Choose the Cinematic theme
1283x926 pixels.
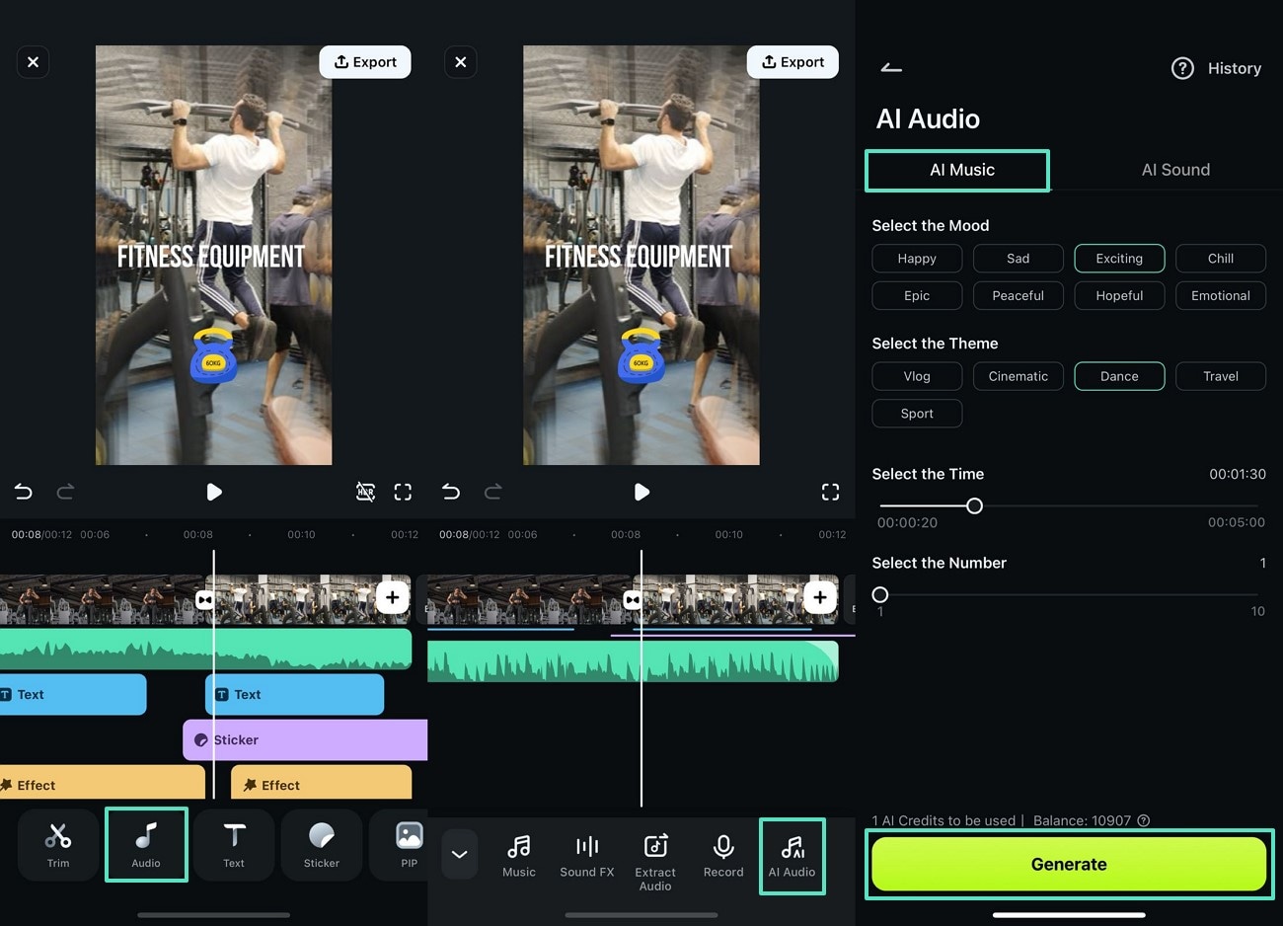[1019, 376]
